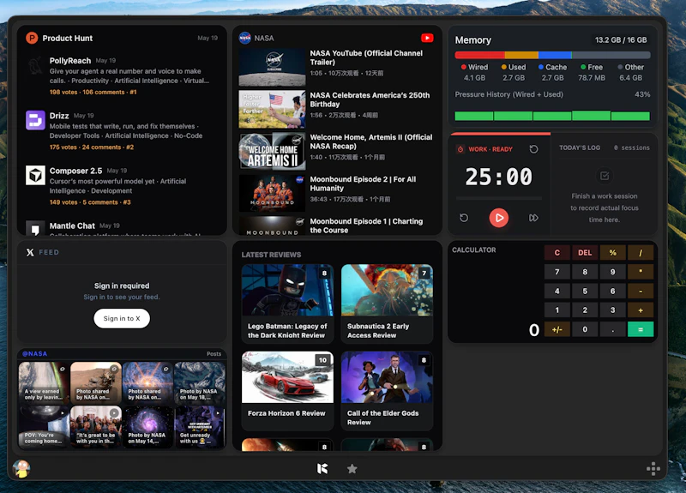The width and height of the screenshot is (686, 493).
Task: Click the 25:00 timer display
Action: pyautogui.click(x=499, y=177)
